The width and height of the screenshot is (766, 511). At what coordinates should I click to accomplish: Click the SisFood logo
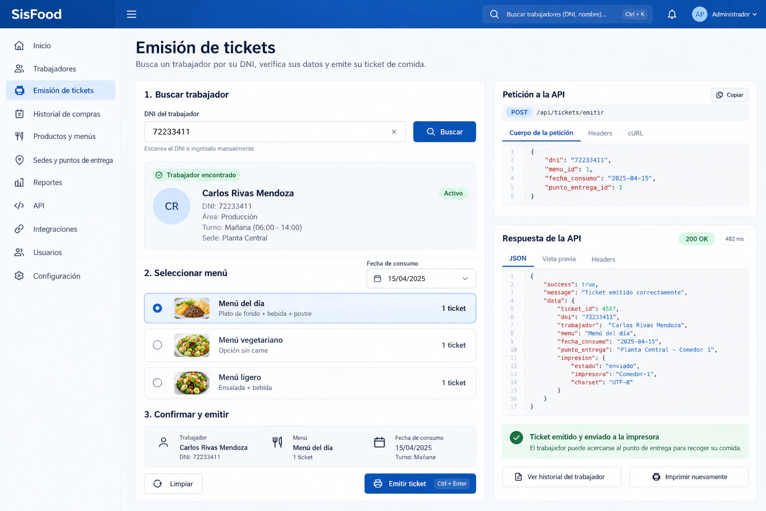click(36, 14)
